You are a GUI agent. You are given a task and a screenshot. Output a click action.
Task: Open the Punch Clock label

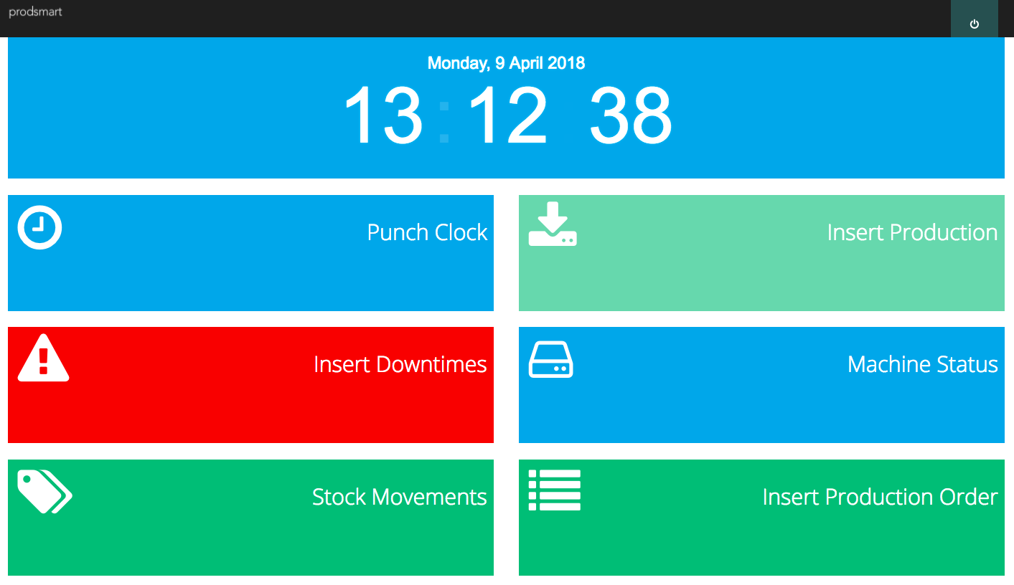(427, 232)
